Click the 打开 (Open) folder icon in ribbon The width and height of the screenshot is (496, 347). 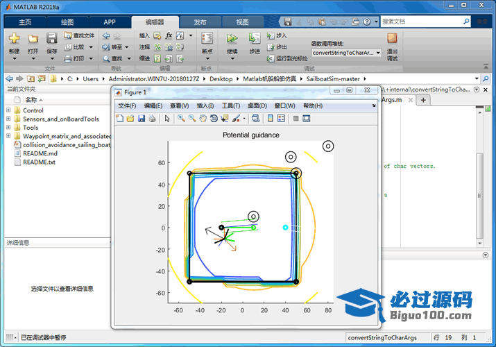[x=33, y=38]
